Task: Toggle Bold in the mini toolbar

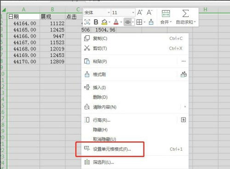Action: [x=96, y=22]
